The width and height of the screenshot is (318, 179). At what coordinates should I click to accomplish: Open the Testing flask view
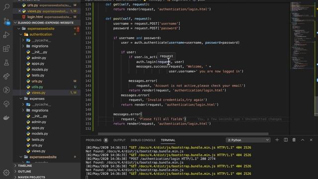(6, 63)
